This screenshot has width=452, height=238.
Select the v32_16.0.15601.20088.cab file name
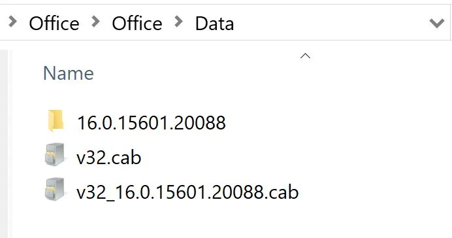click(187, 192)
